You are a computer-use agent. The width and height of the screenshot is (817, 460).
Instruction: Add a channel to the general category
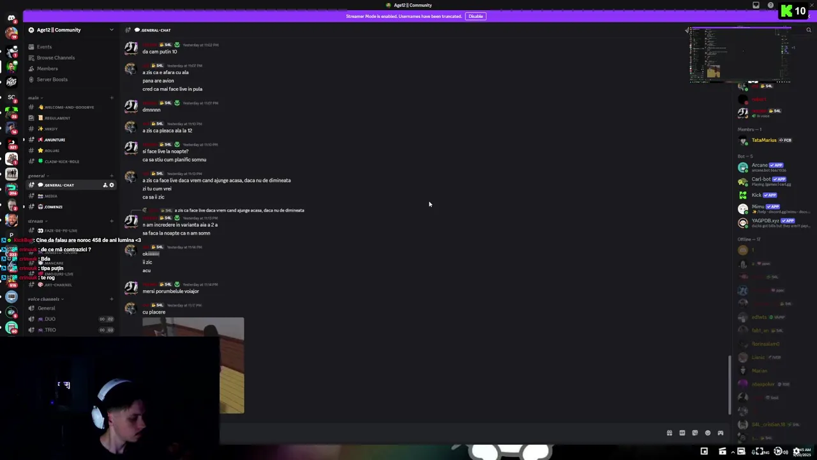point(111,176)
